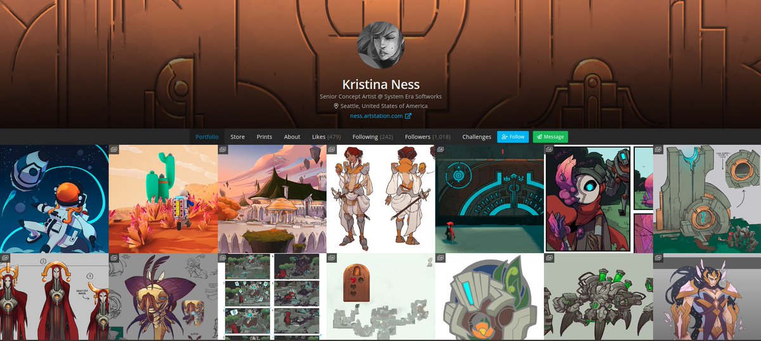Open the Store tab

[x=237, y=137]
